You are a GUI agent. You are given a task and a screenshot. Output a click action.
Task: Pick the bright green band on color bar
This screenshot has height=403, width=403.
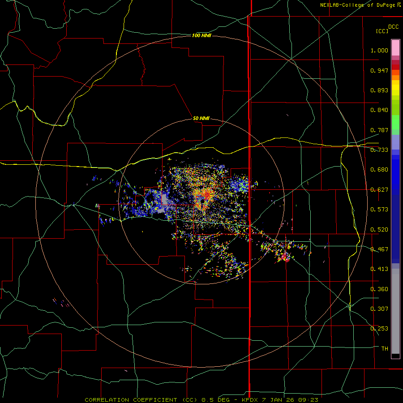pyautogui.click(x=395, y=122)
